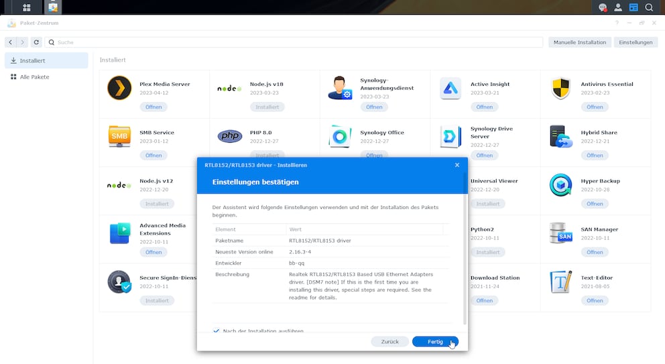Select the Paket-Zentrum taskbar icon
This screenshot has height=364, width=665.
[52, 7]
